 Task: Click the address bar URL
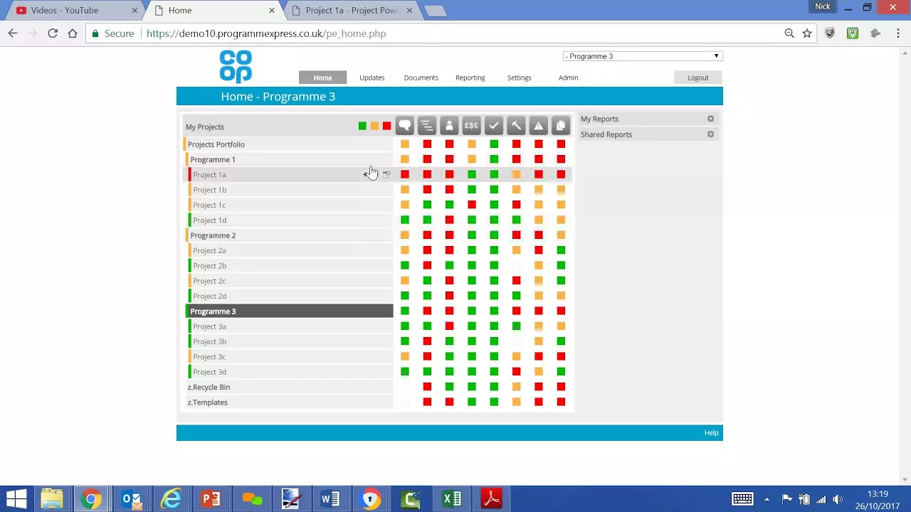point(266,33)
